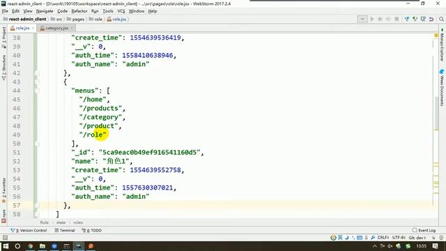
Task: Click the Stop square toolbar icon
Action: pos(397,19)
